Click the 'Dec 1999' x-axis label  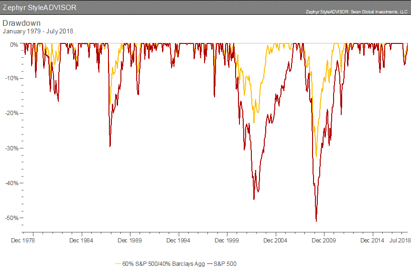(x=227, y=240)
